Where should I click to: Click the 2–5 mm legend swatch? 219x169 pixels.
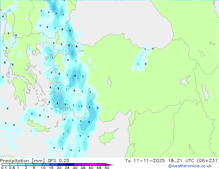[30, 165]
